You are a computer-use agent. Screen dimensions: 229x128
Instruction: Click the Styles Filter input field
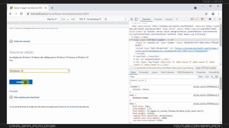click(163, 77)
